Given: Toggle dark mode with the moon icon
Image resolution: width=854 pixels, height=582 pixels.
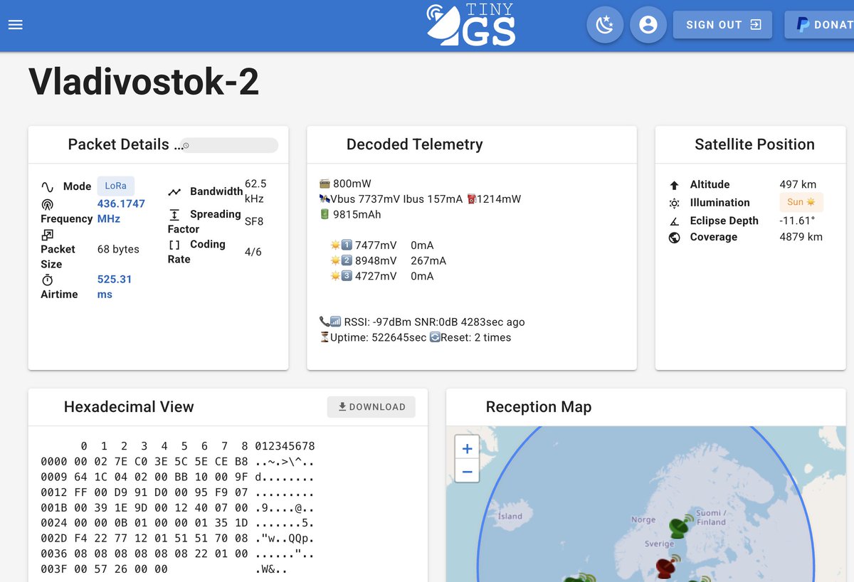Looking at the screenshot, I should pyautogui.click(x=605, y=25).
